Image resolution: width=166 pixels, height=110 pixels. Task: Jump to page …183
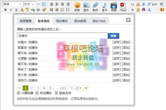pos(61,88)
